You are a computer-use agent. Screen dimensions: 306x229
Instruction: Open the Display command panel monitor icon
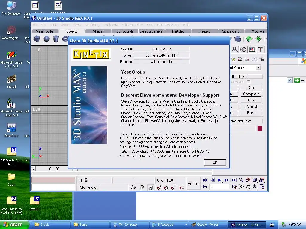(x=252, y=50)
